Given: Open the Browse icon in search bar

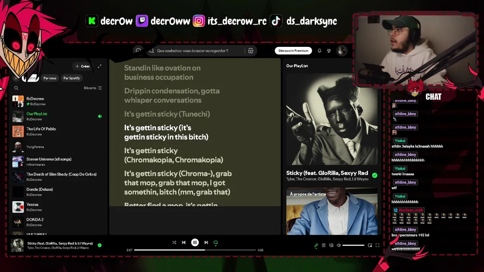Looking at the screenshot, I should click(x=250, y=51).
